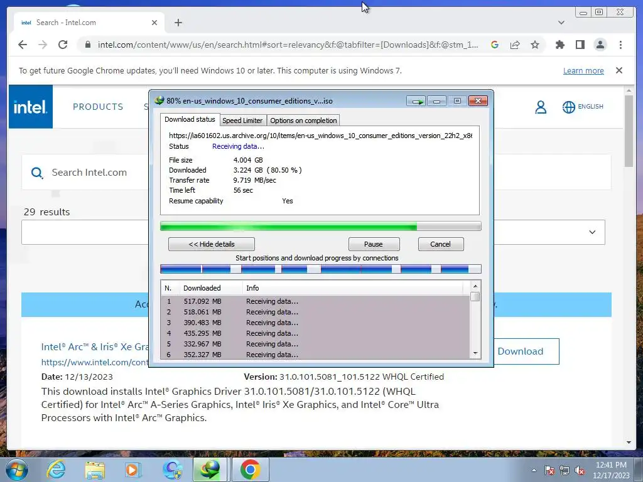
Task: Click the N. column header
Action: pyautogui.click(x=170, y=288)
